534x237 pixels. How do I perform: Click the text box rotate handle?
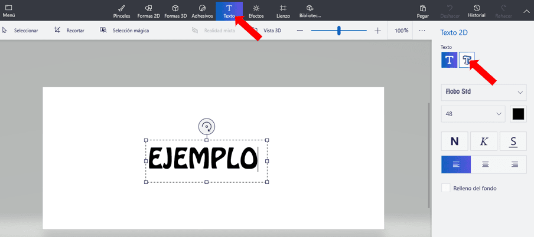click(x=207, y=127)
